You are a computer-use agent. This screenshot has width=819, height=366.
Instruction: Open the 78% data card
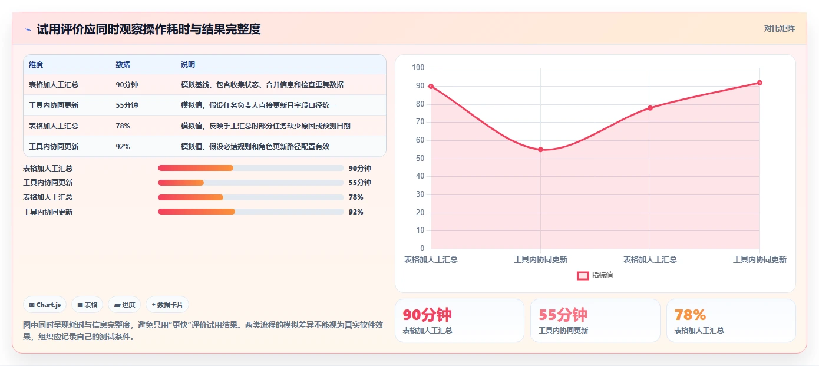point(731,321)
